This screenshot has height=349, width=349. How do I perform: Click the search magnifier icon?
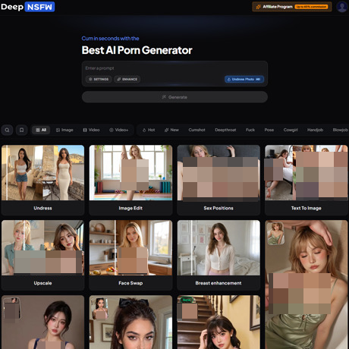point(7,130)
